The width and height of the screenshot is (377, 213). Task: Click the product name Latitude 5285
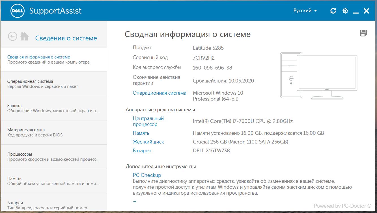tap(208, 48)
